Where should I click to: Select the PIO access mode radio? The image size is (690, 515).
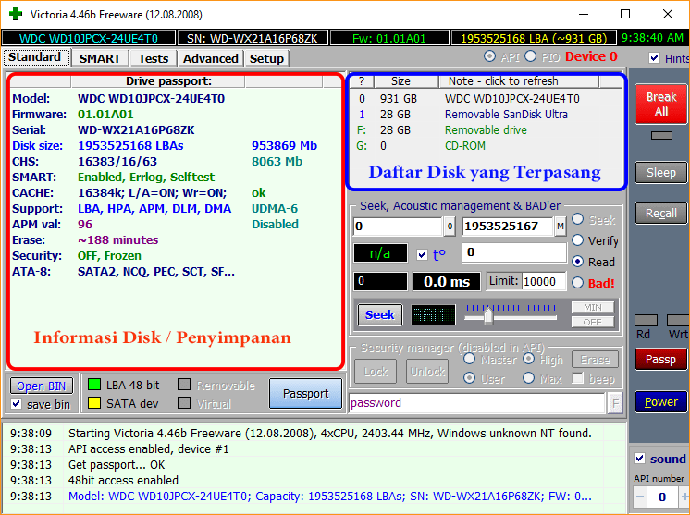pyautogui.click(x=530, y=56)
